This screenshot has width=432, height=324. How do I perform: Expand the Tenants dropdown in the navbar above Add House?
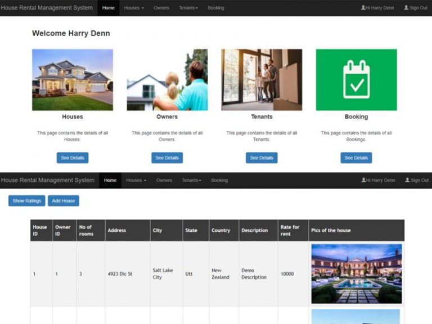pyautogui.click(x=191, y=181)
